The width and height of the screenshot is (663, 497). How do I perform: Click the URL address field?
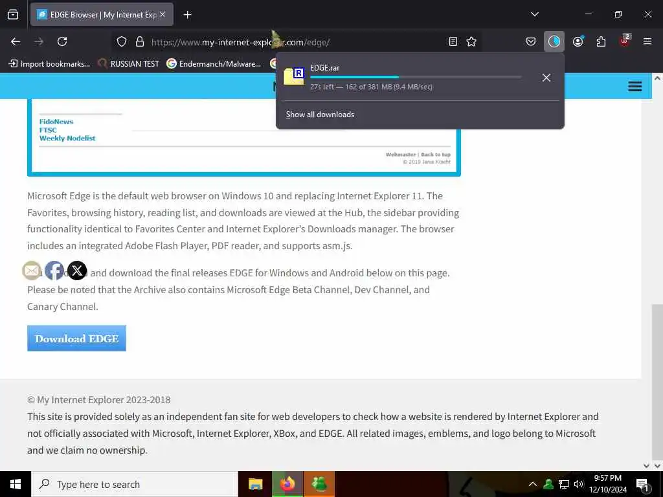(296, 42)
